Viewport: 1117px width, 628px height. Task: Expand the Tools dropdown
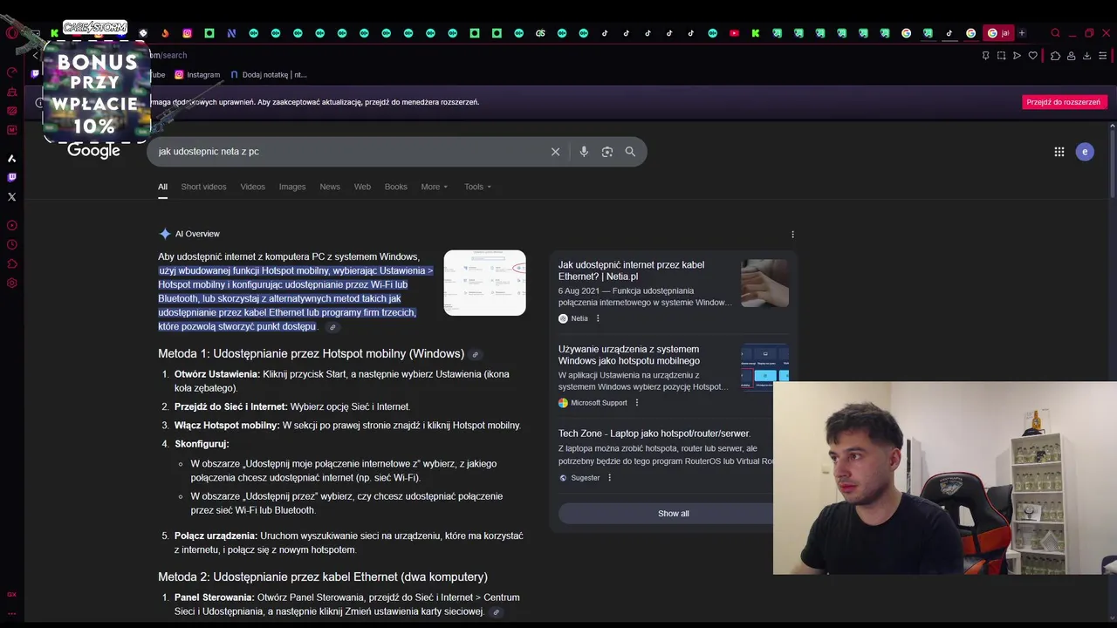[x=477, y=187]
